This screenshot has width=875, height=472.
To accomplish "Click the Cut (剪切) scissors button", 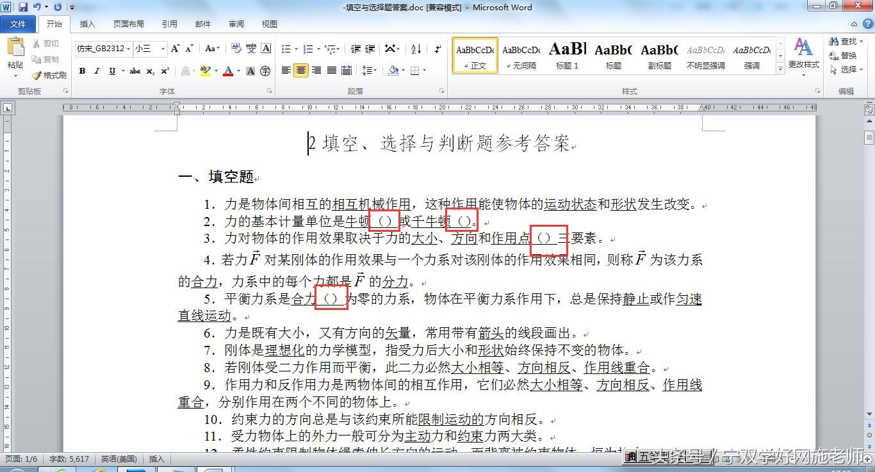I will (x=45, y=44).
